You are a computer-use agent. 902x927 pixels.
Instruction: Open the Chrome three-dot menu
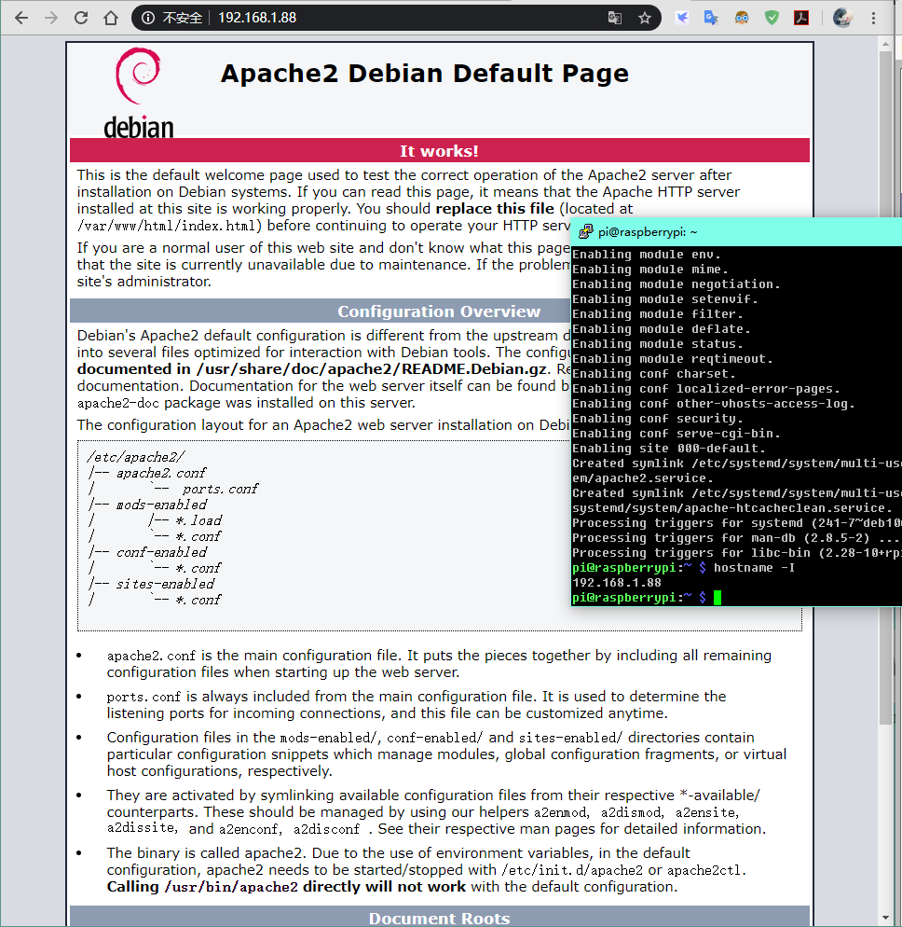[873, 18]
